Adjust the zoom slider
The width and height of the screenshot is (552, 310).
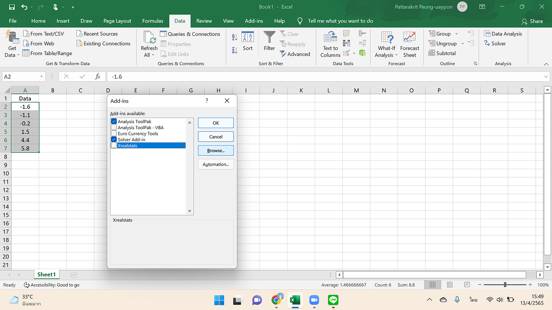click(505, 285)
